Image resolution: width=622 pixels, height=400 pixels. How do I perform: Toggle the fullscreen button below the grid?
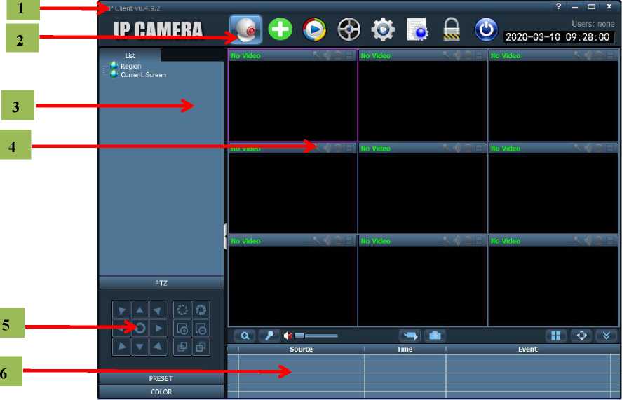tap(581, 336)
